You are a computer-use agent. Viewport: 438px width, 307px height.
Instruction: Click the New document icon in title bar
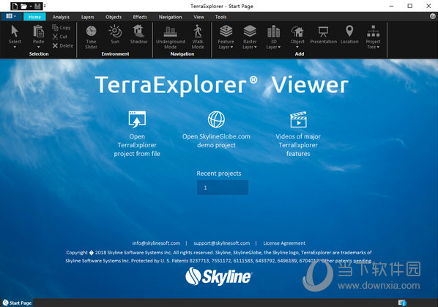tap(15, 6)
